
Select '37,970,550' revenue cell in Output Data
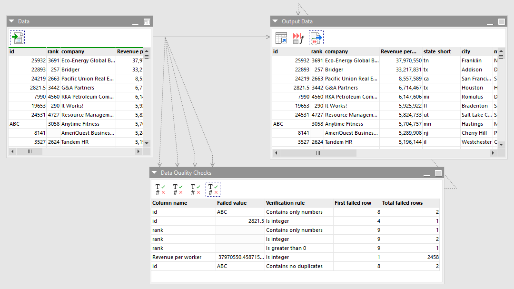(x=401, y=60)
